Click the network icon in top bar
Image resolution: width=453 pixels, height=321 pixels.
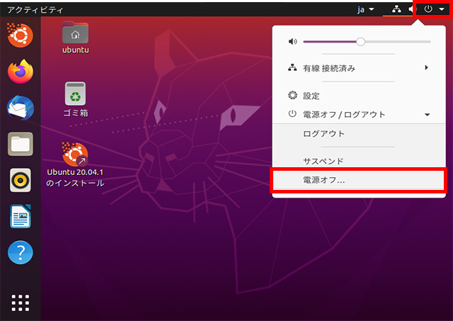(396, 9)
